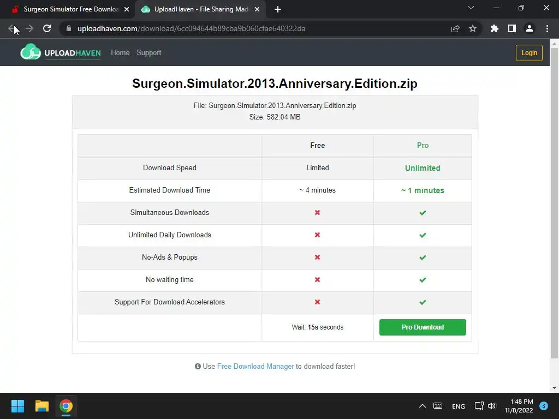559x419 pixels.
Task: Click the network tray icon
Action: pyautogui.click(x=479, y=406)
